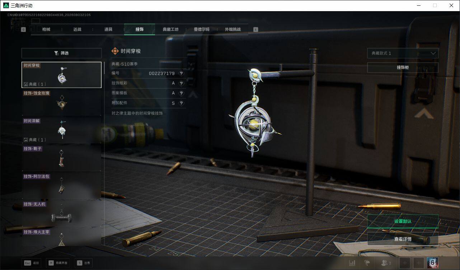The width and height of the screenshot is (460, 270).
Task: Click the Esc 返回 key icon
Action: pyautogui.click(x=27, y=263)
